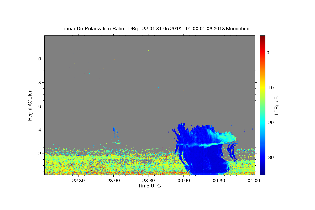Click the colorbar value -30
The width and height of the screenshot is (315, 210).
click(x=270, y=157)
